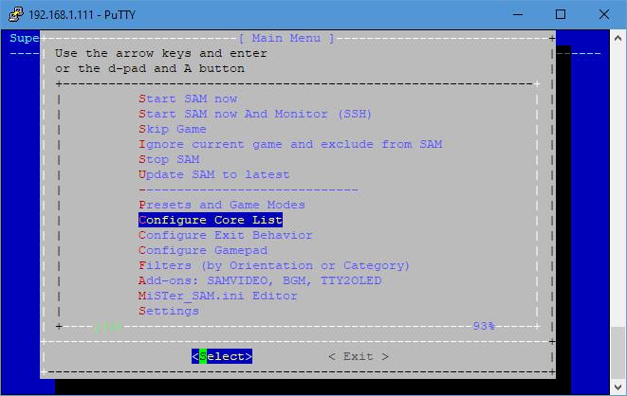
Task: Activate the <Select> button
Action: click(x=222, y=356)
